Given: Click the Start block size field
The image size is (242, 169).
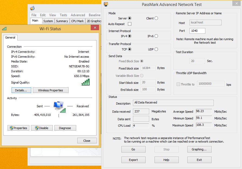Looking at the screenshot, I should [148, 82].
